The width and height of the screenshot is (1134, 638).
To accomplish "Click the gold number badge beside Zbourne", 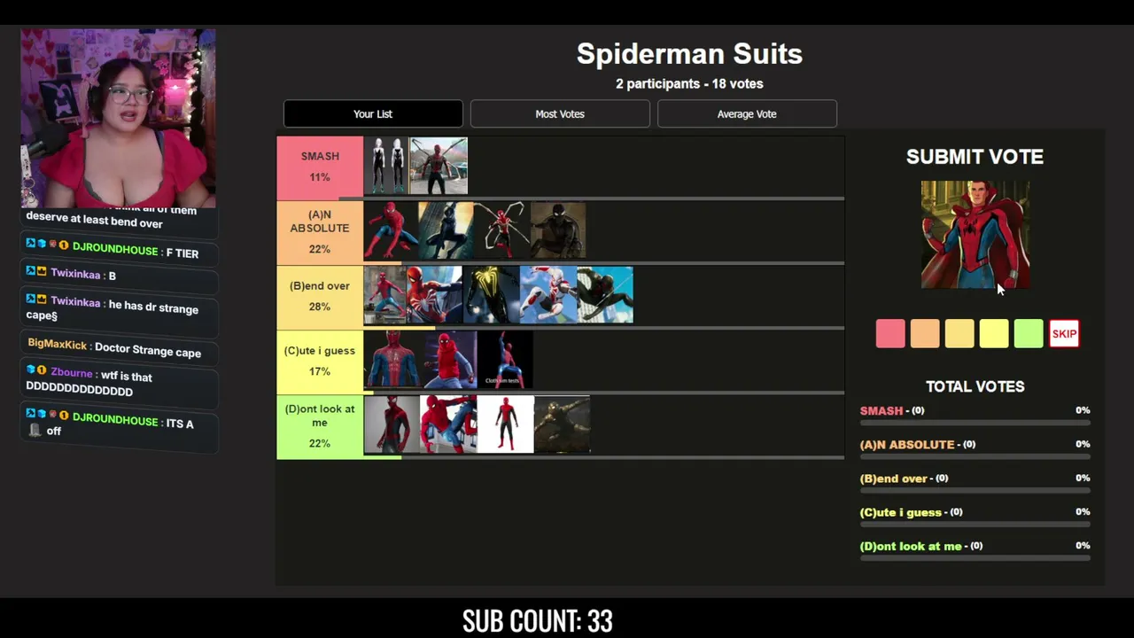I will tap(42, 370).
